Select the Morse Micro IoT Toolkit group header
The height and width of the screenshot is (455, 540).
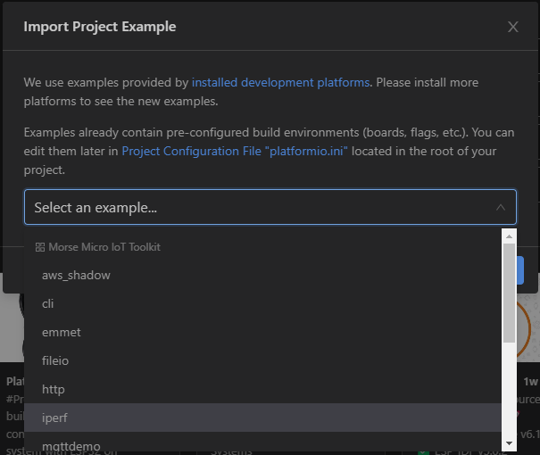[x=104, y=247]
